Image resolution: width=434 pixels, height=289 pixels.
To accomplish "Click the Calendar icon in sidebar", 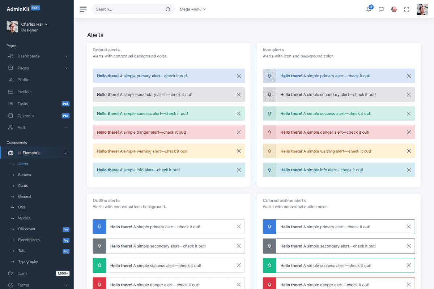I will point(10,116).
